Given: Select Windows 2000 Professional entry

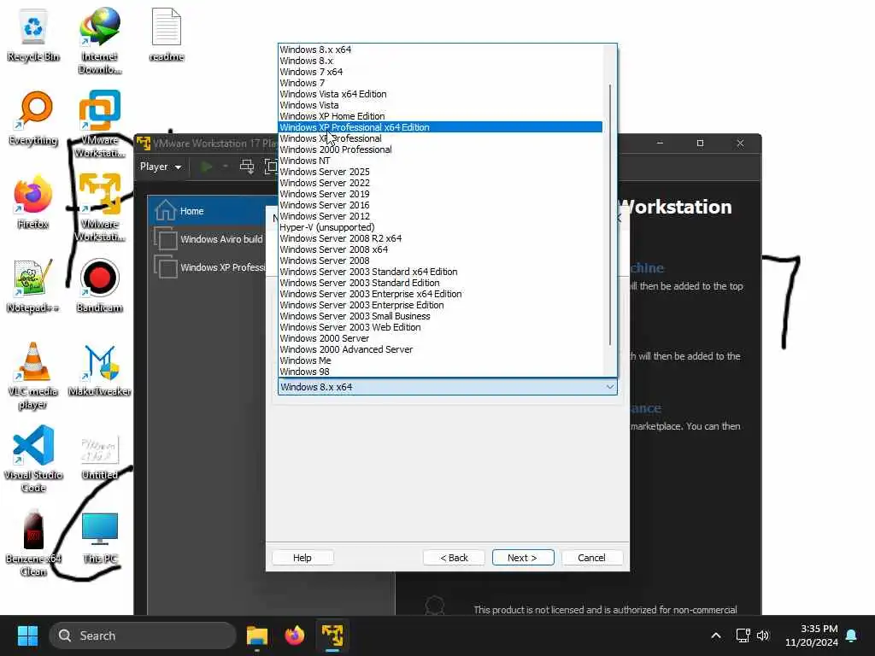Looking at the screenshot, I should pos(440,149).
